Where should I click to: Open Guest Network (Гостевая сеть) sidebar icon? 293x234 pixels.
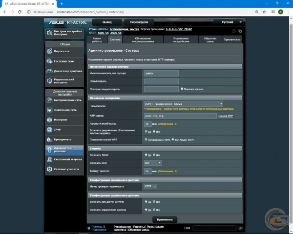pyautogui.click(x=50, y=61)
